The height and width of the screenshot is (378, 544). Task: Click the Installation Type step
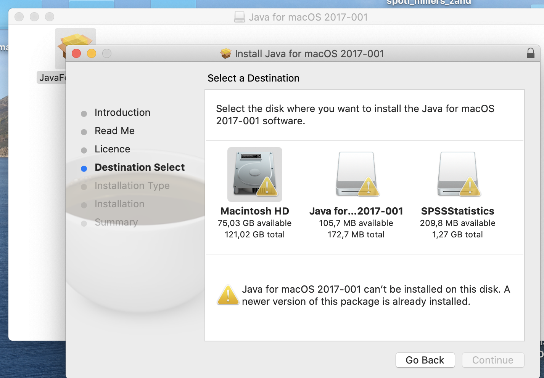(x=132, y=186)
